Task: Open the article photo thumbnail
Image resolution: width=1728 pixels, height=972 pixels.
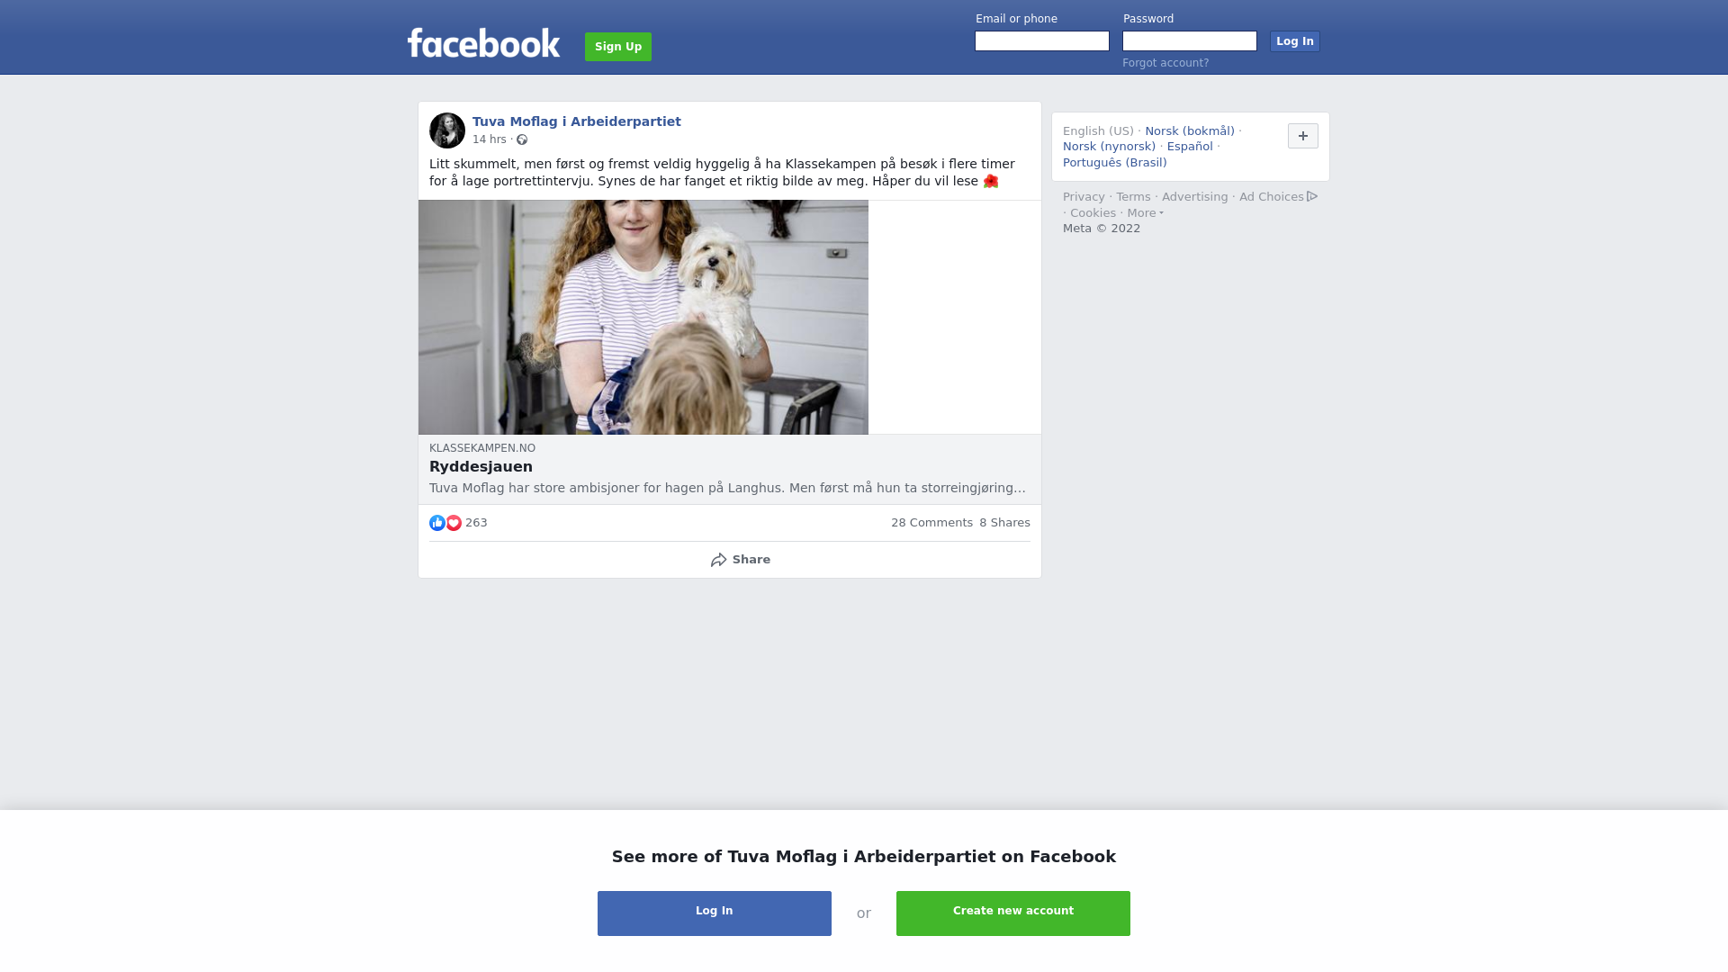Action: [x=643, y=317]
